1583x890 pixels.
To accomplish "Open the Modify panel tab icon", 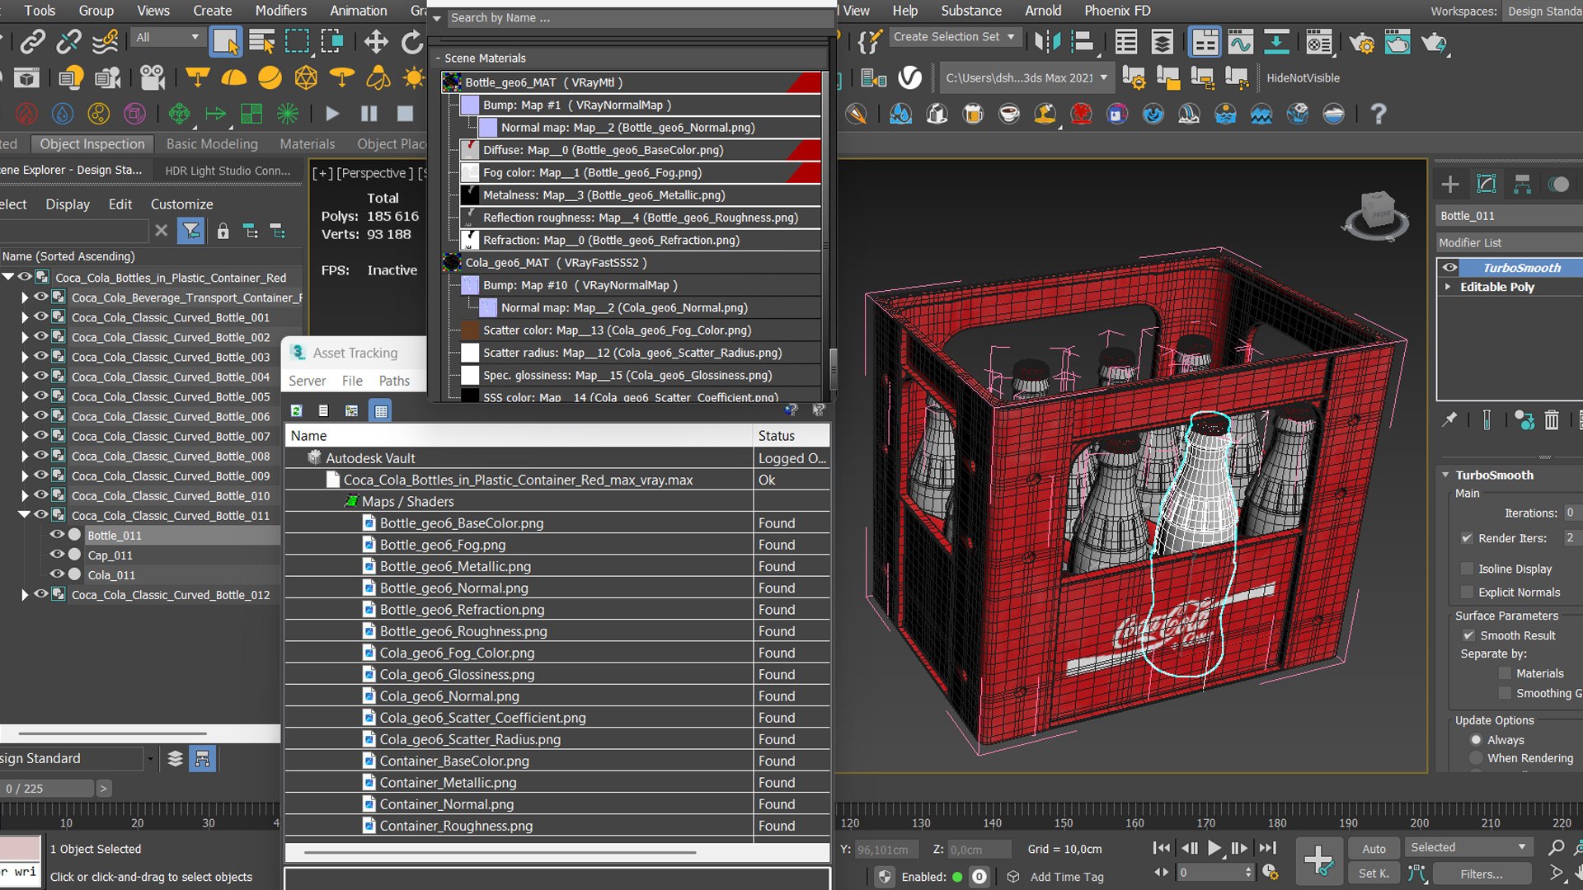I will [x=1487, y=184].
